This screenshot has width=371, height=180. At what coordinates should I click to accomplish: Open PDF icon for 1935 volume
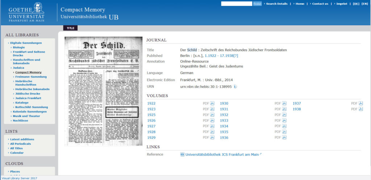[284, 132]
